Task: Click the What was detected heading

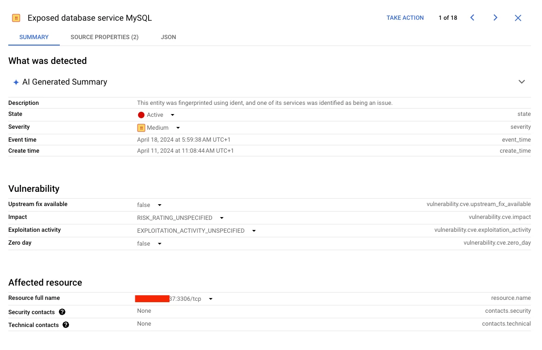Action: click(x=48, y=61)
